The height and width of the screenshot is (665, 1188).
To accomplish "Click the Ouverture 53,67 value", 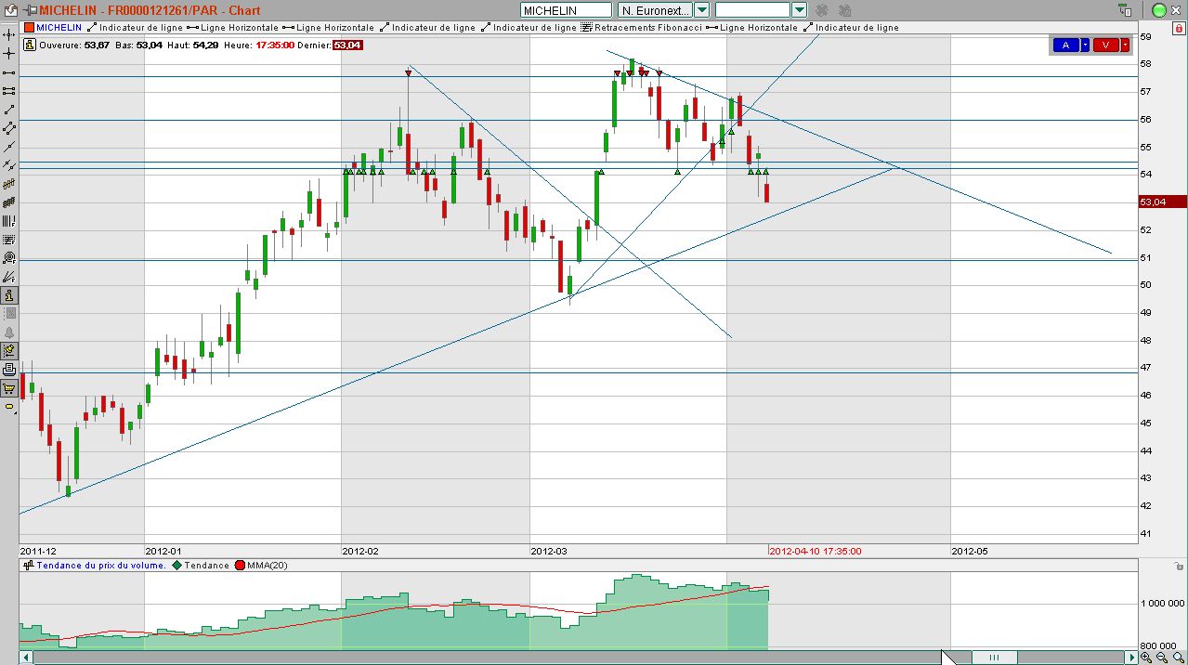I will (x=96, y=45).
